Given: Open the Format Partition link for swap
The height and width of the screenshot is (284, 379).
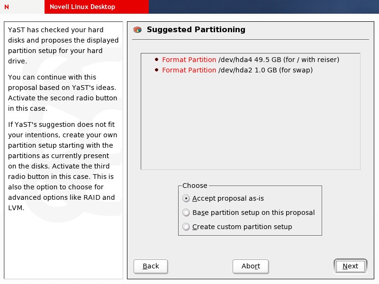Looking at the screenshot, I should pyautogui.click(x=189, y=70).
